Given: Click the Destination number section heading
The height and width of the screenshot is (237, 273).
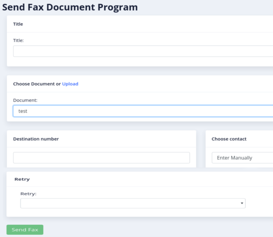Looking at the screenshot, I should pos(36,139).
